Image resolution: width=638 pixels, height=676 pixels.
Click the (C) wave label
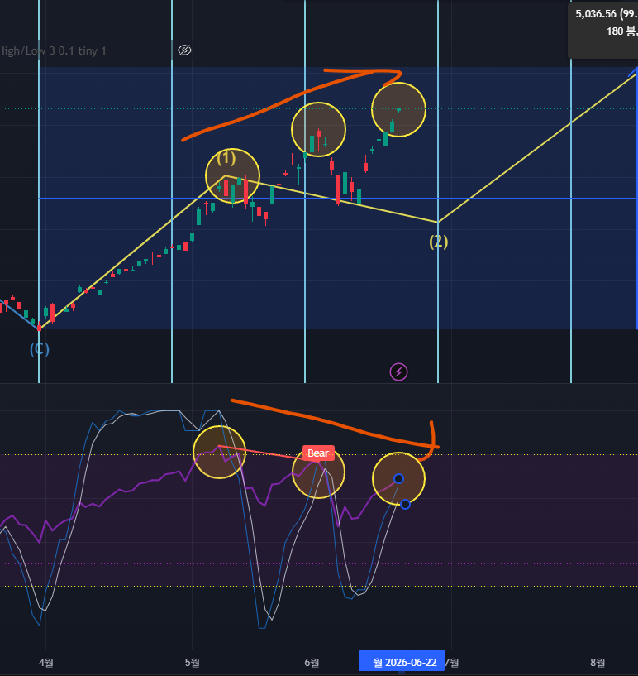tap(39, 349)
